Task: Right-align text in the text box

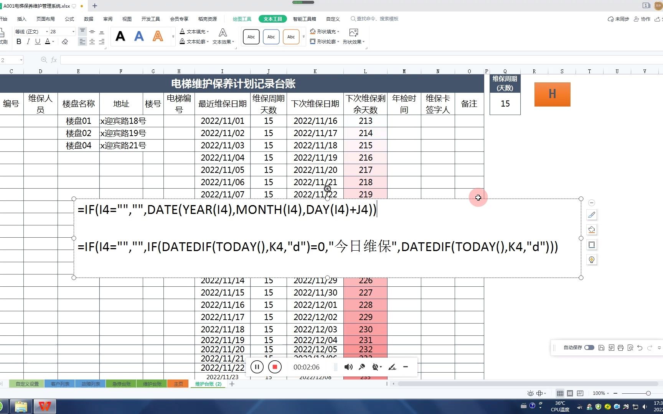Action: click(102, 41)
